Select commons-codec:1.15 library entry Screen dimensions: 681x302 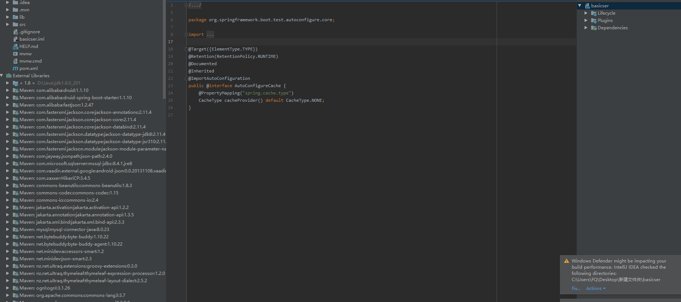tap(69, 193)
